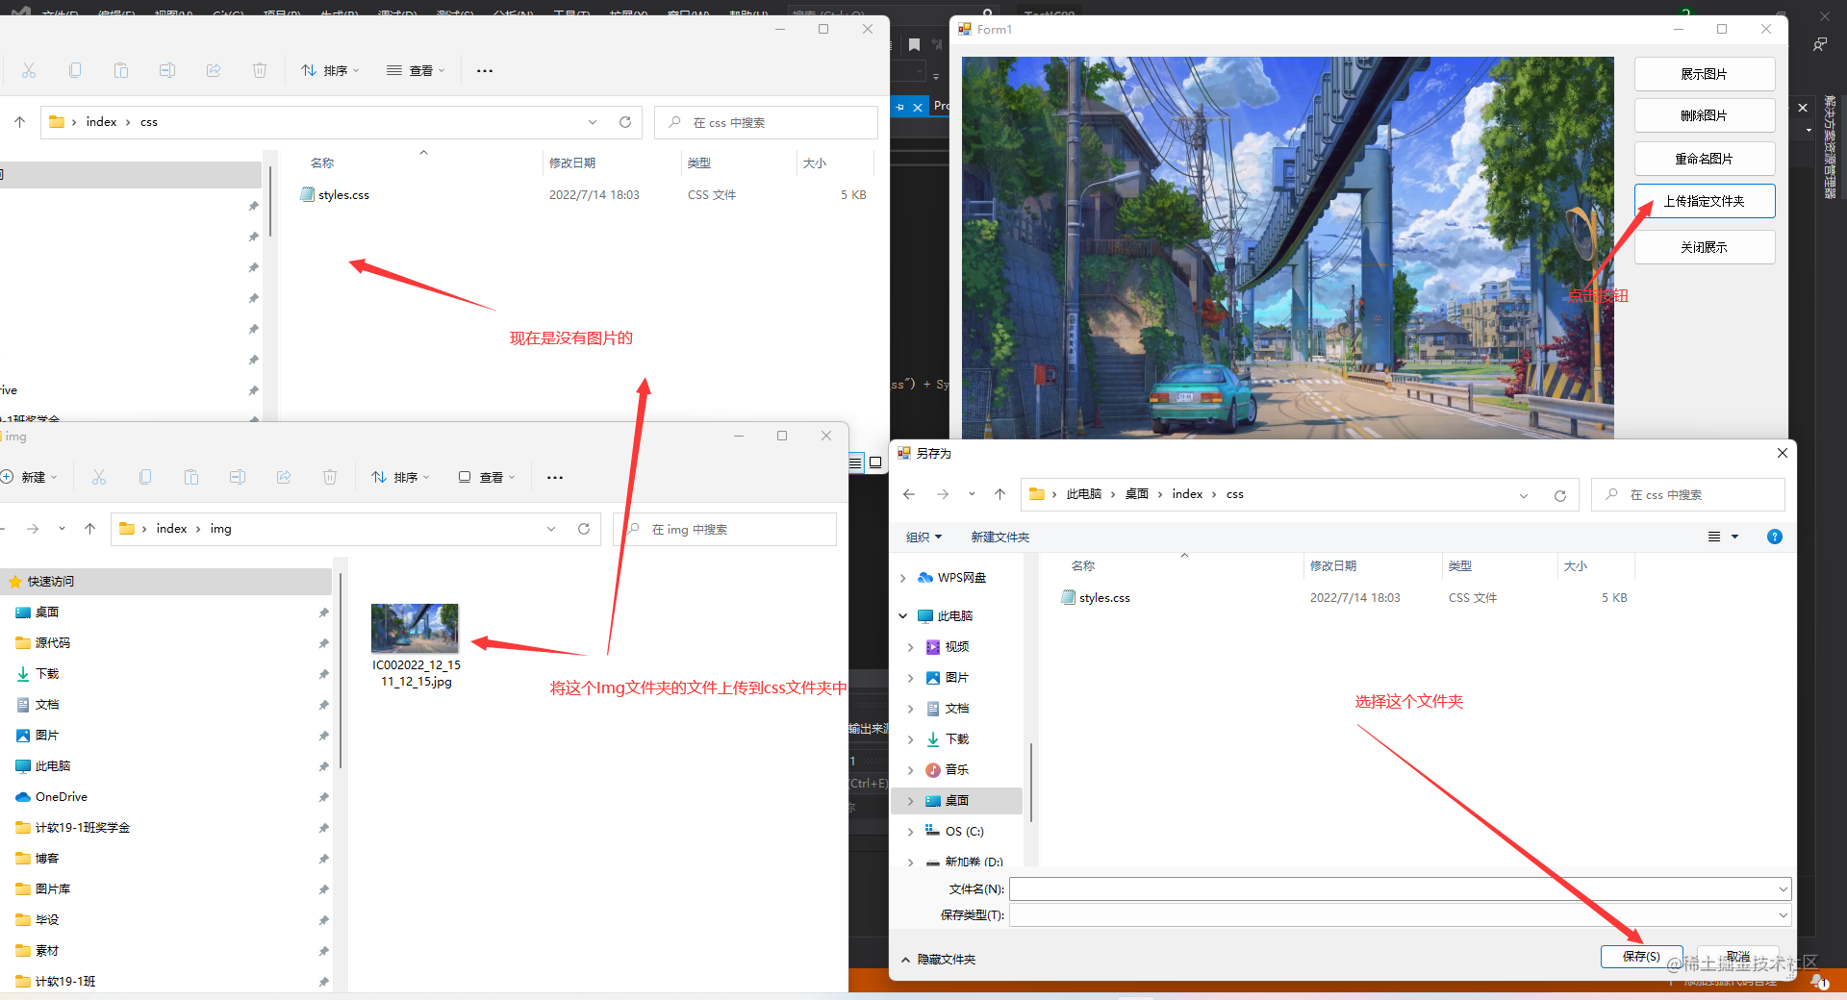Open the 新建 menu in img explorer
1847x1000 pixels.
coord(29,477)
